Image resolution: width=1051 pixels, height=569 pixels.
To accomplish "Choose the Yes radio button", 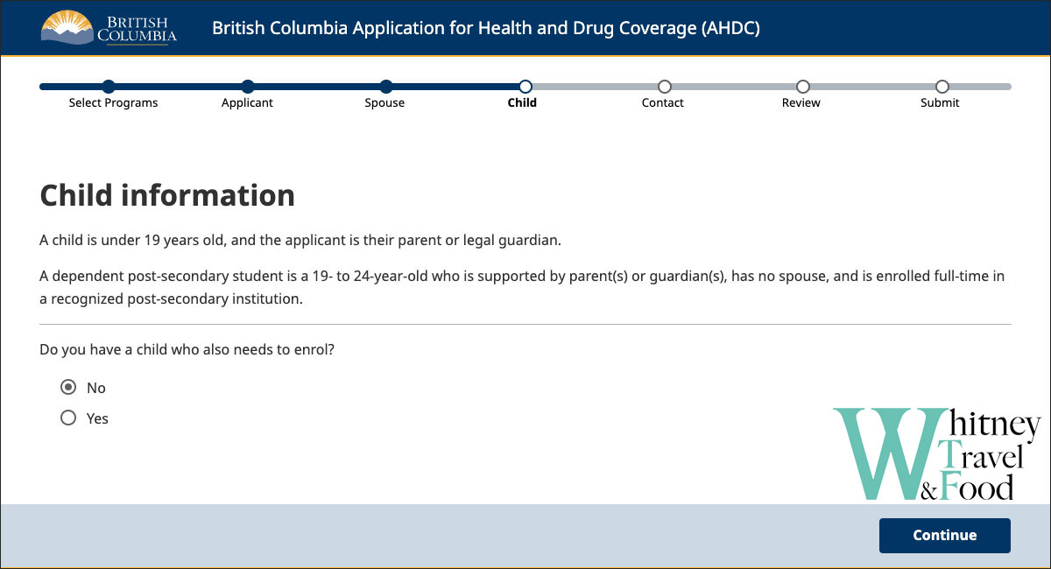I will [68, 418].
